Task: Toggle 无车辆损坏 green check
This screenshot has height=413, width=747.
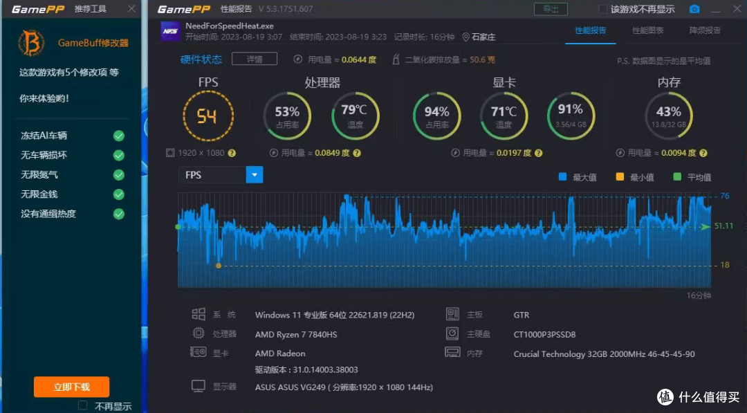Action: (x=119, y=155)
